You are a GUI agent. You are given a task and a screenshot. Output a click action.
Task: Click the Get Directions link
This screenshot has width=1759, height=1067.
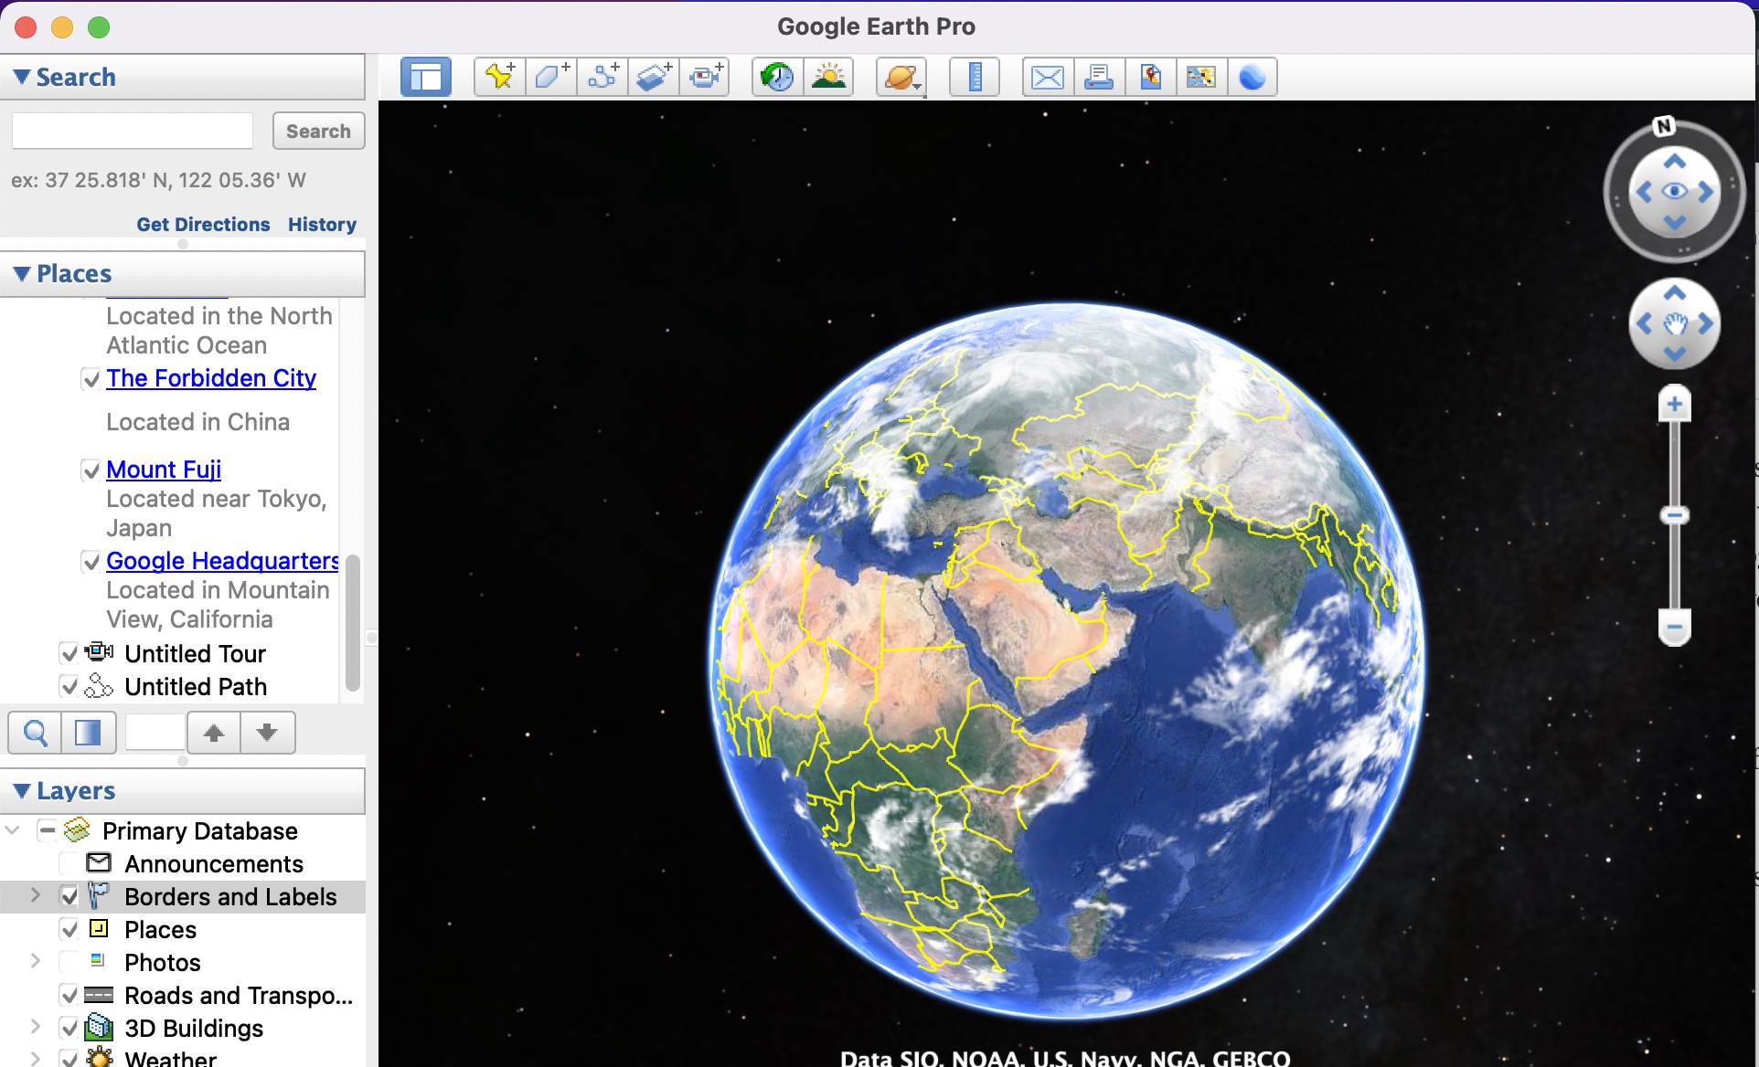[205, 224]
